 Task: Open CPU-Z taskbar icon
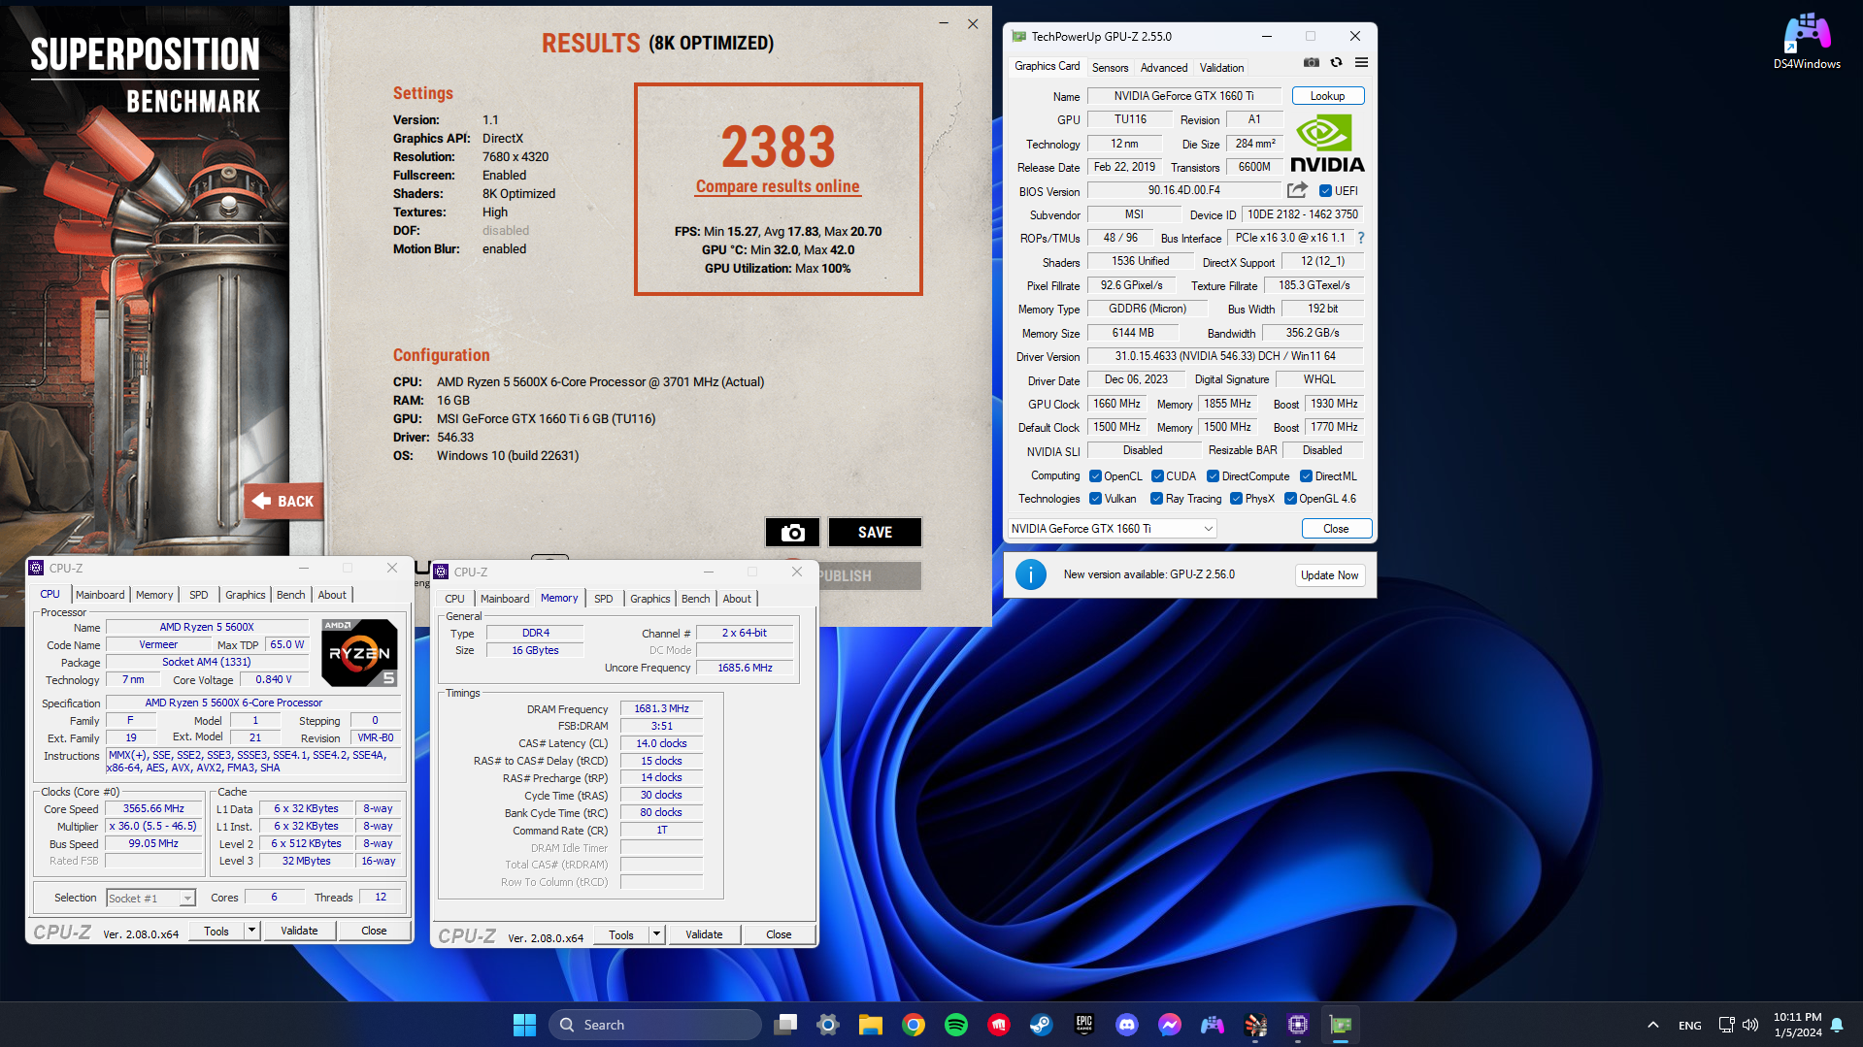pyautogui.click(x=1298, y=1025)
